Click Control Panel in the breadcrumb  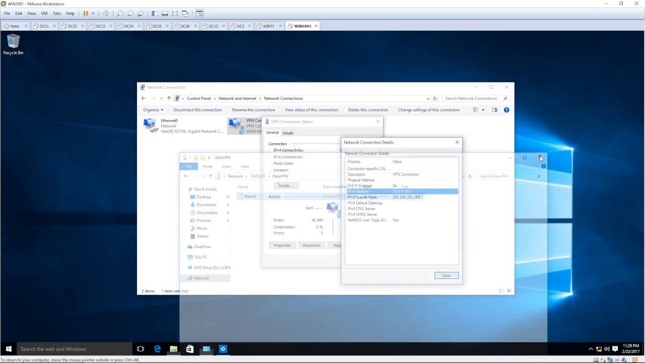[x=199, y=98]
